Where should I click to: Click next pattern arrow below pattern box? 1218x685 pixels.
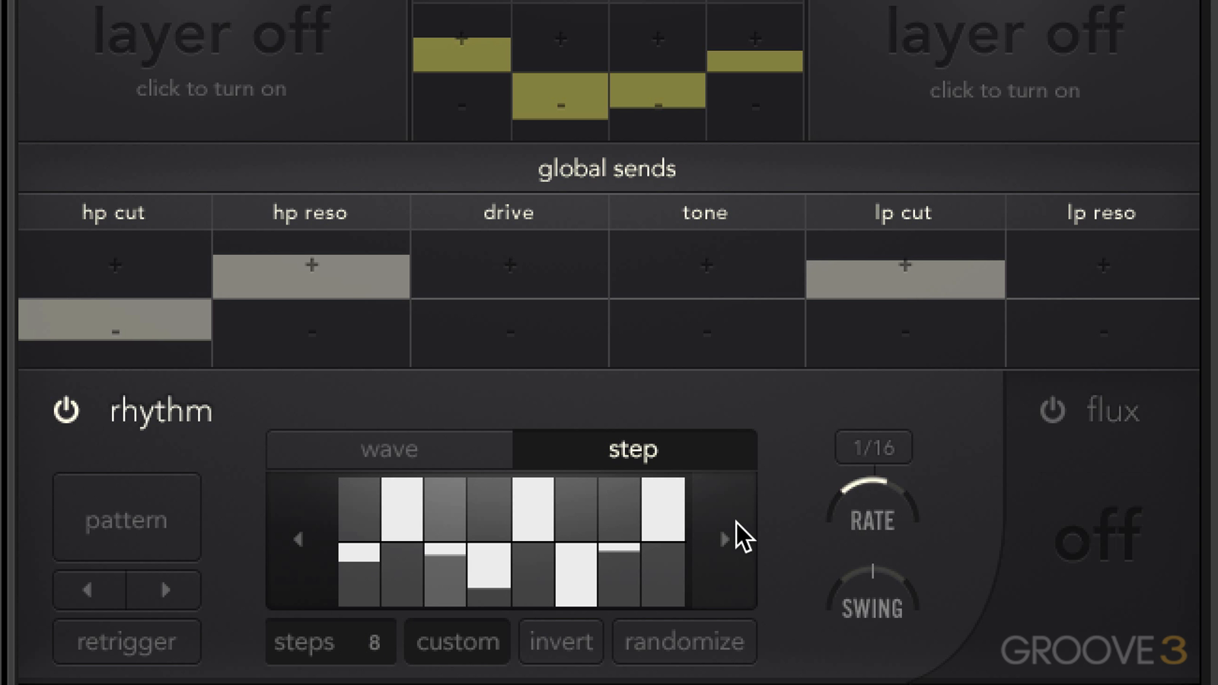coord(164,590)
